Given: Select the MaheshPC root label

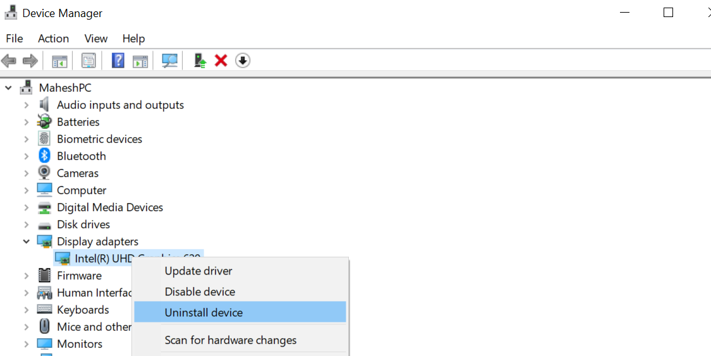Looking at the screenshot, I should coord(65,87).
